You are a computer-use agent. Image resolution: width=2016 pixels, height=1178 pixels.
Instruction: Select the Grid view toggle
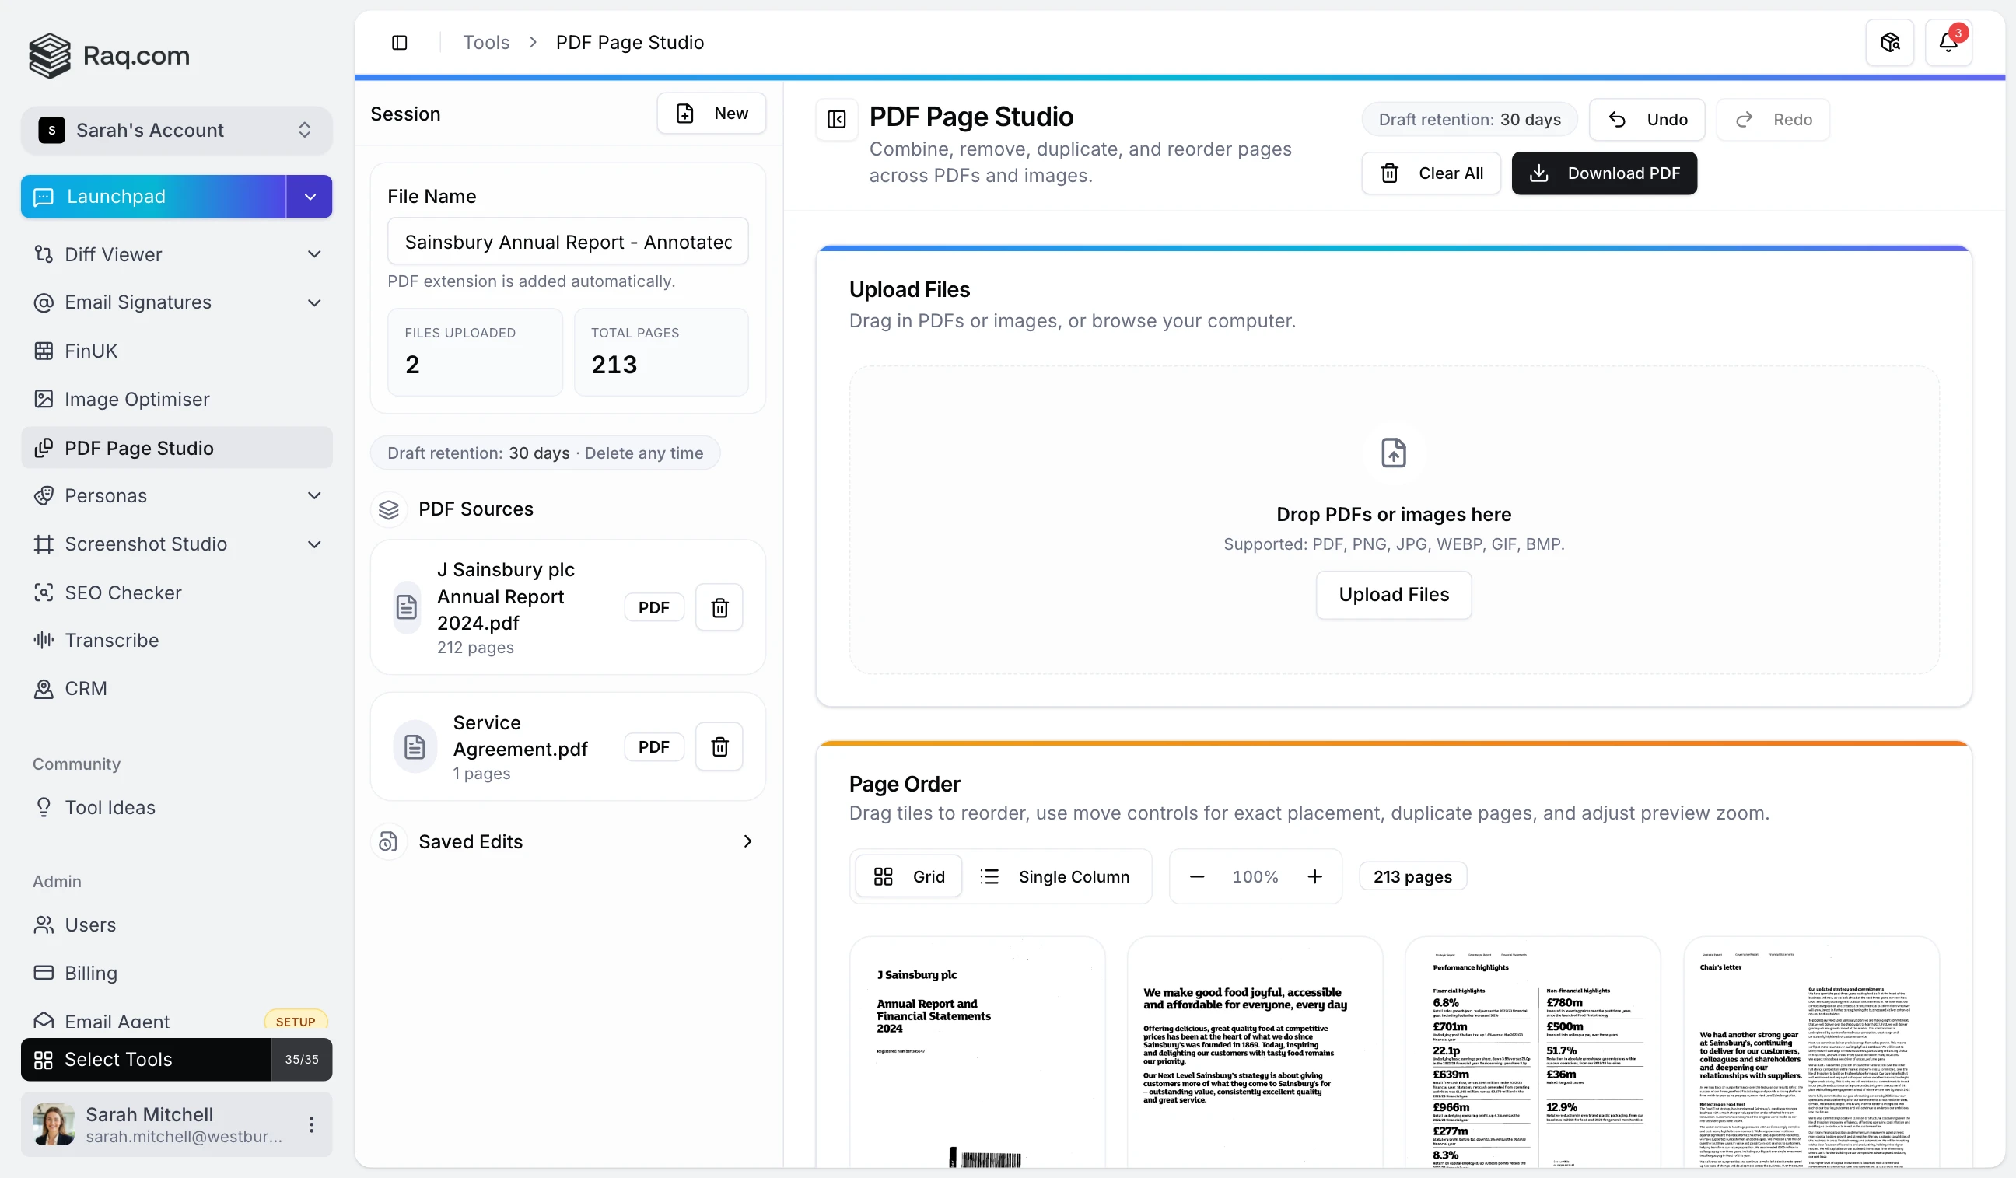pyautogui.click(x=908, y=876)
